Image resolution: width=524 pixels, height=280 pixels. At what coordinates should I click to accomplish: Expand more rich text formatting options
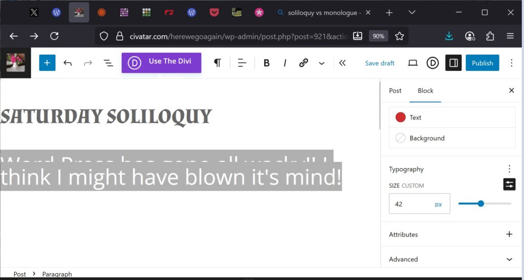[321, 63]
